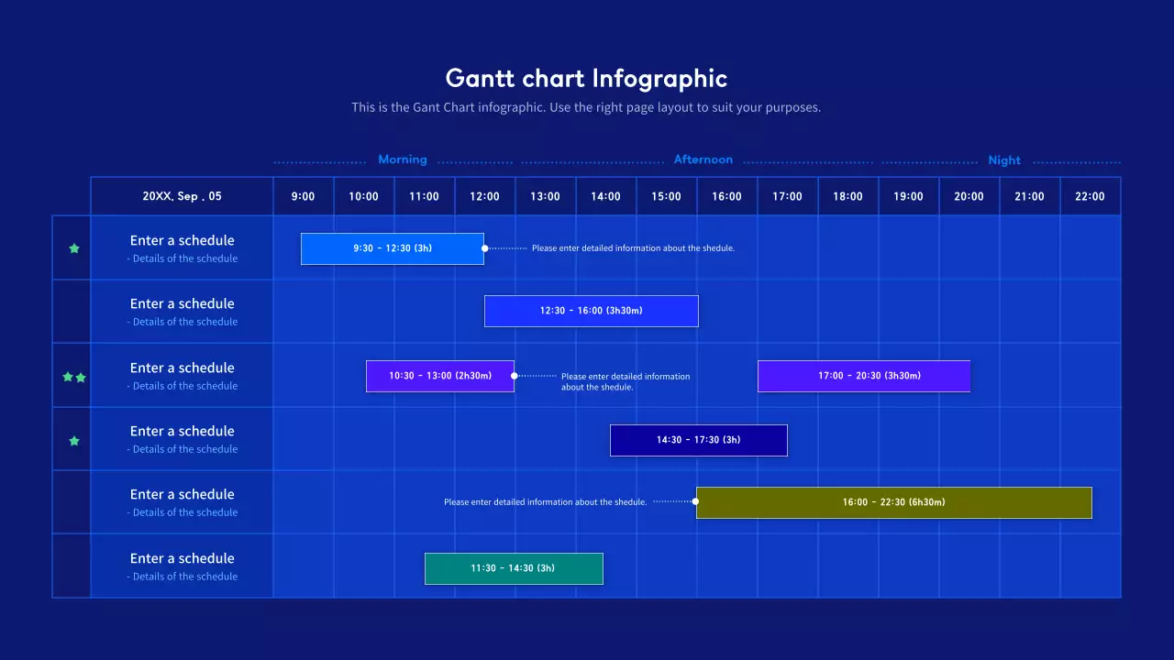This screenshot has height=660, width=1174.
Task: Select the olive 16:00 - 22:30 schedule bar
Action: point(893,501)
